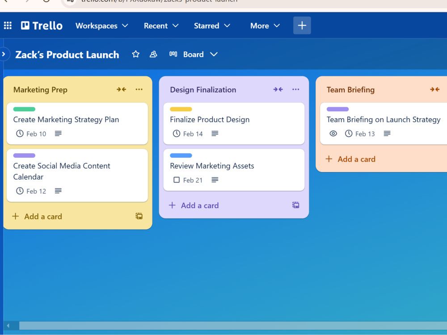Click purple label on Team Briefing card
The height and width of the screenshot is (335, 447).
(x=337, y=109)
